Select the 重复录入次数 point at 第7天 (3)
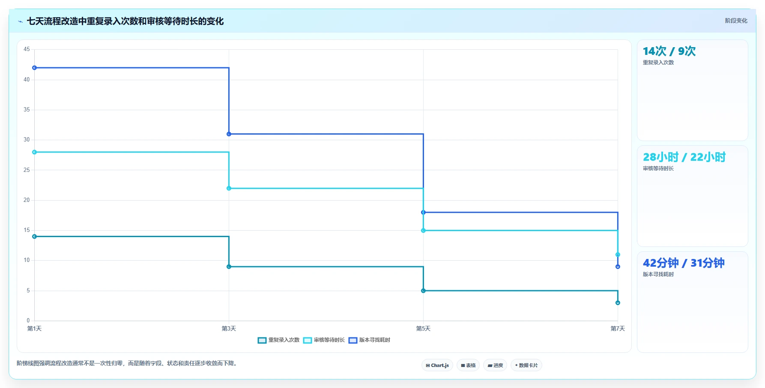 tap(618, 303)
